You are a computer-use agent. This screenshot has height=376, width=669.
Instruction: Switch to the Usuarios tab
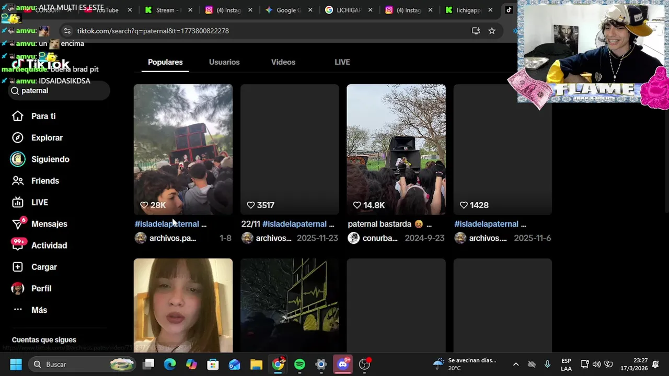pos(224,62)
